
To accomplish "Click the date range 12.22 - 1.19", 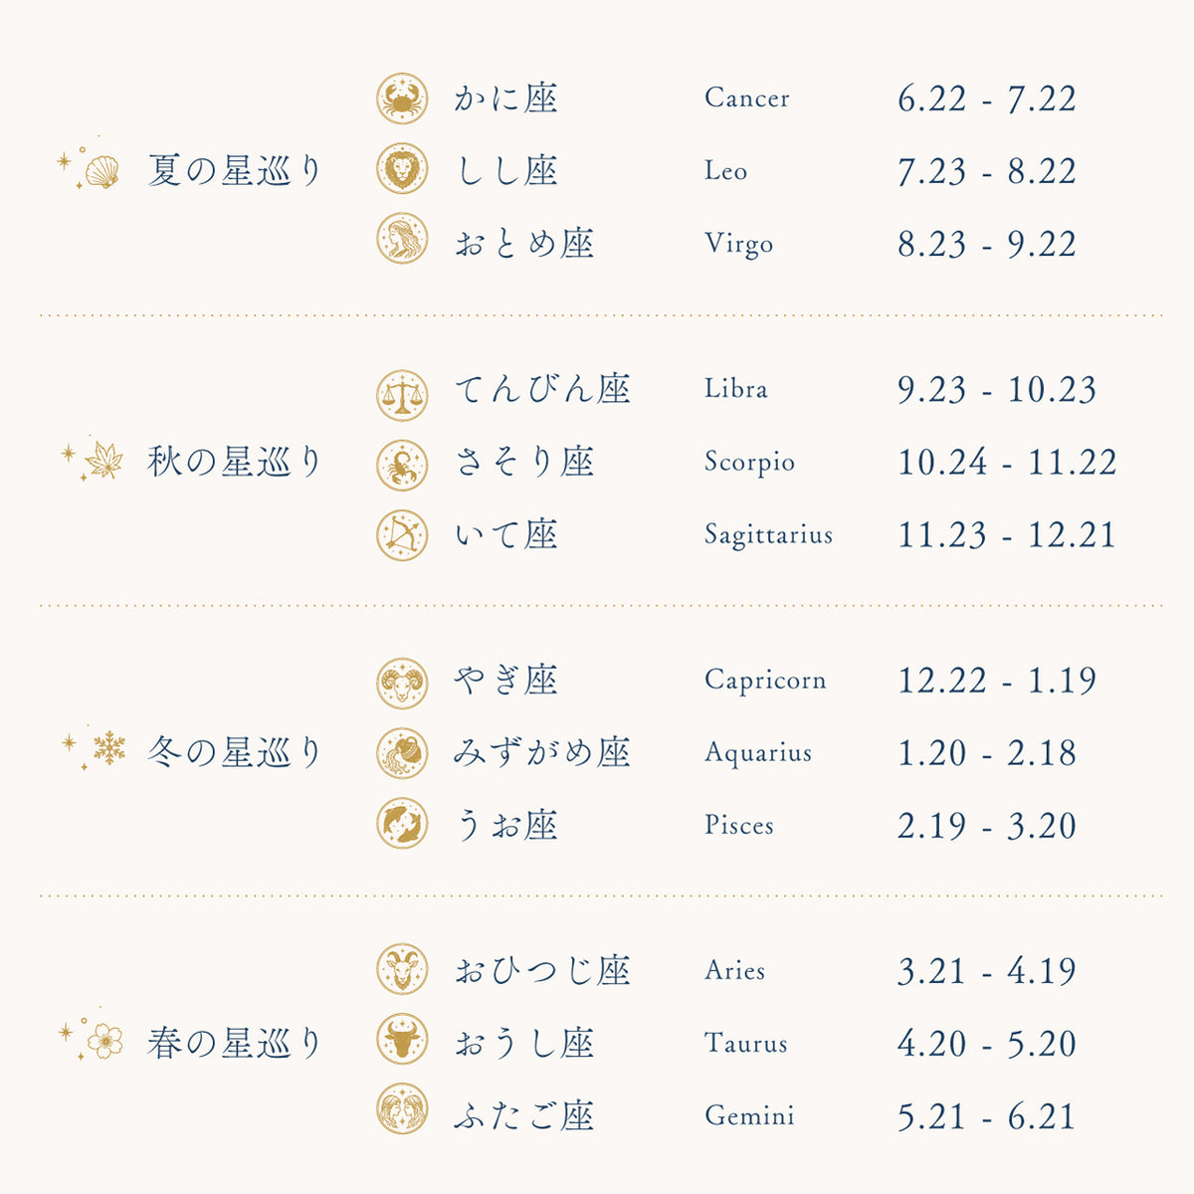I will pos(997,681).
